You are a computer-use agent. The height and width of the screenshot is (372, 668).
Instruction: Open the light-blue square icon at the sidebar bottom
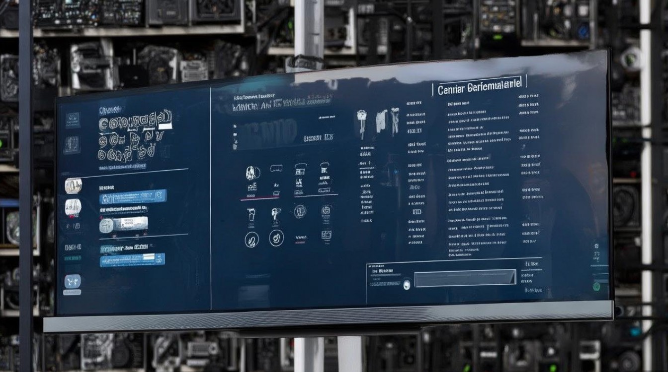[72, 281]
